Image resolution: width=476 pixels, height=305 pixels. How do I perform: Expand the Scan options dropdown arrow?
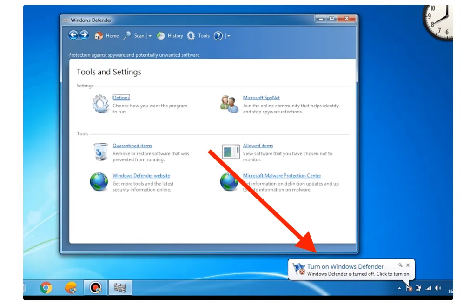(150, 36)
